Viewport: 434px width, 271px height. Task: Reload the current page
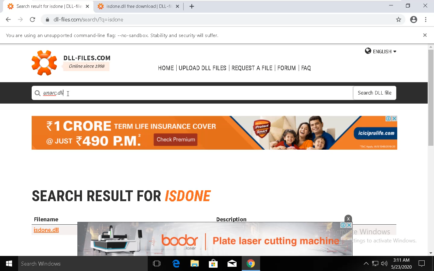tap(33, 20)
